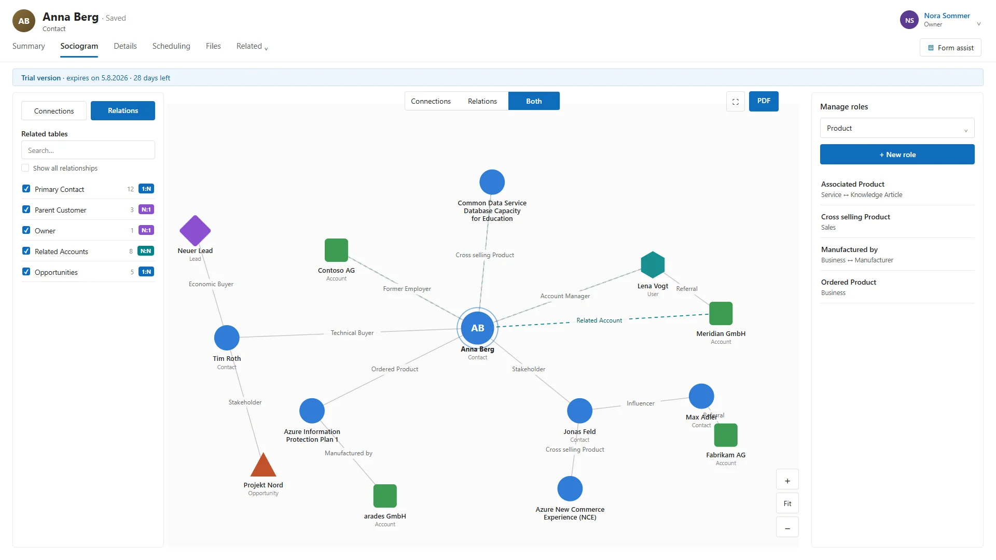The image size is (996, 560).
Task: Click the Fit view button
Action: [787, 503]
